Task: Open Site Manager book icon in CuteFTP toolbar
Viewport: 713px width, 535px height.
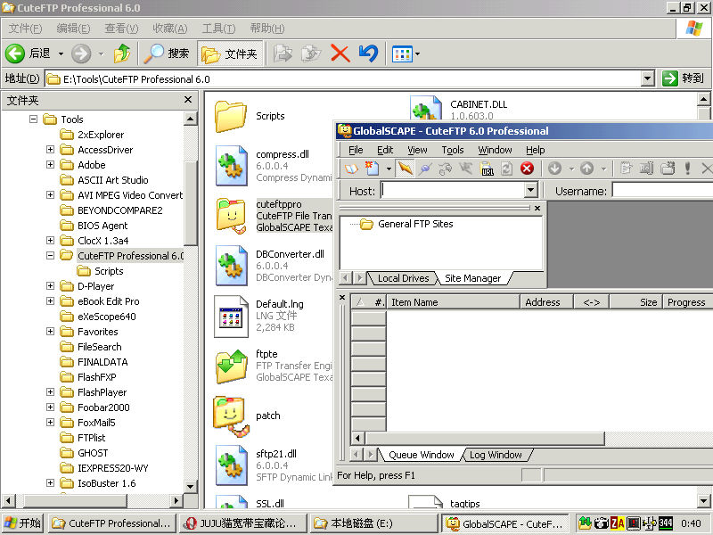Action: [x=351, y=169]
